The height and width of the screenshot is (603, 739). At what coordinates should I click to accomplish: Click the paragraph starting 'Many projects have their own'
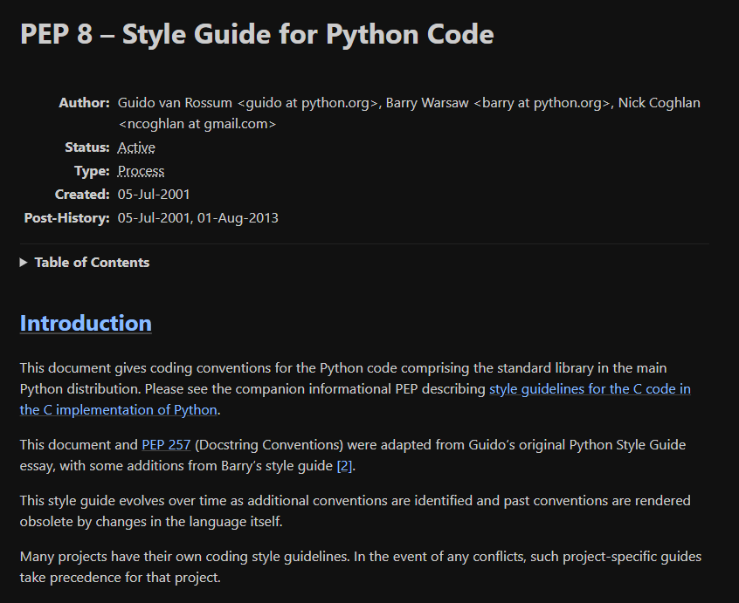[361, 566]
